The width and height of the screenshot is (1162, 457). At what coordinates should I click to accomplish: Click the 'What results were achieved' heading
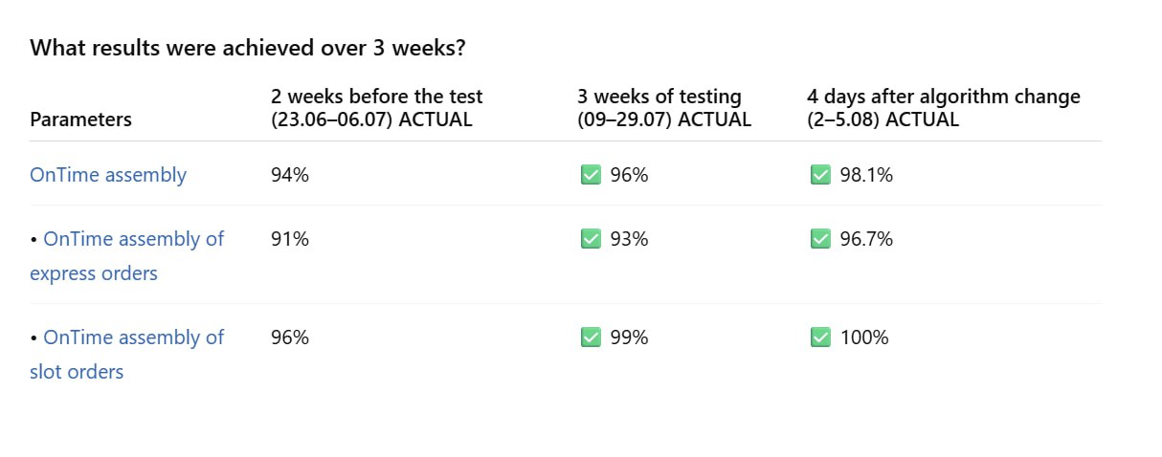[248, 48]
